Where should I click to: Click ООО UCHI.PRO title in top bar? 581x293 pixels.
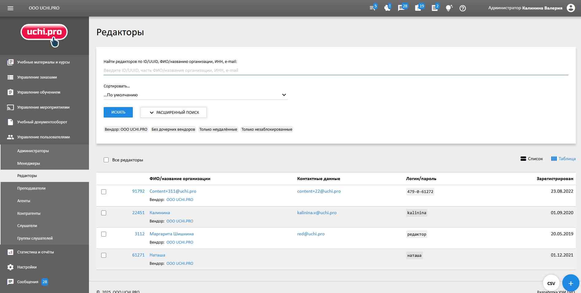pos(44,8)
